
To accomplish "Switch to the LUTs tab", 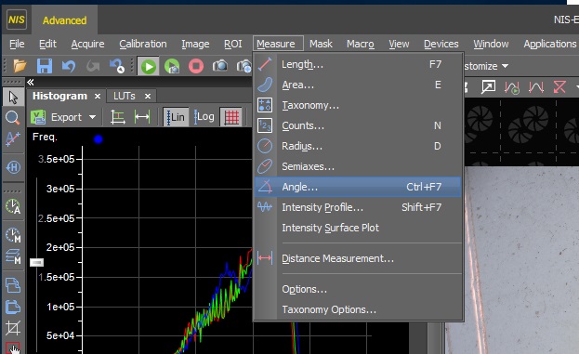I will coord(125,96).
